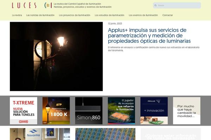Open the Applus+ lamp featured photo

[56, 56]
